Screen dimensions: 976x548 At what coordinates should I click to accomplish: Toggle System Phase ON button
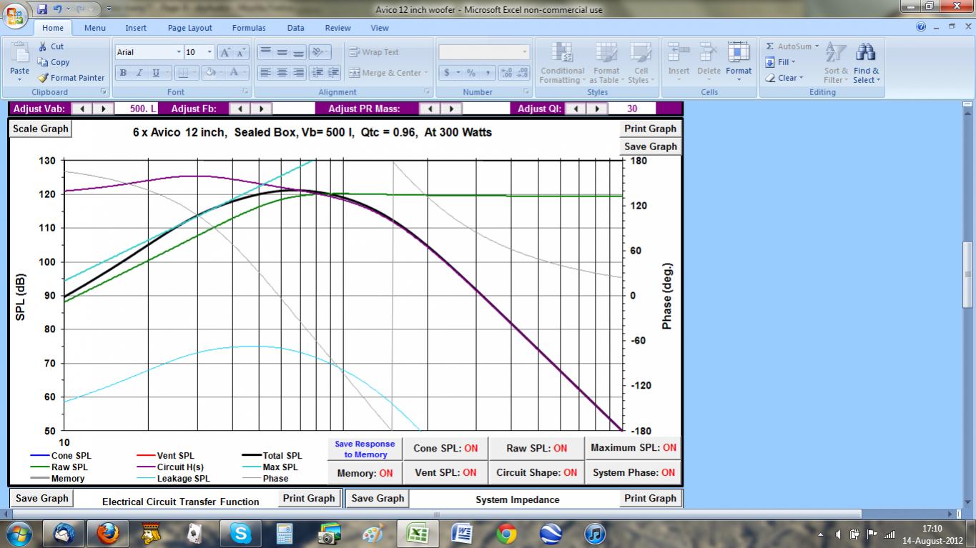(634, 473)
